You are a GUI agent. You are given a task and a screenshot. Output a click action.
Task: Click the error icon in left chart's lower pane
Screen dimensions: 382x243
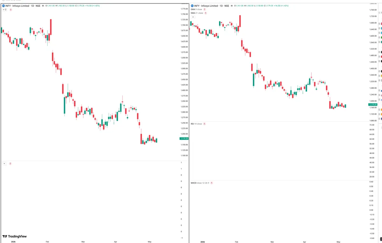click(x=10, y=163)
